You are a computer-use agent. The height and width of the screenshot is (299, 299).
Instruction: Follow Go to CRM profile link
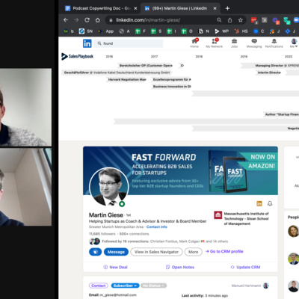click(224, 251)
